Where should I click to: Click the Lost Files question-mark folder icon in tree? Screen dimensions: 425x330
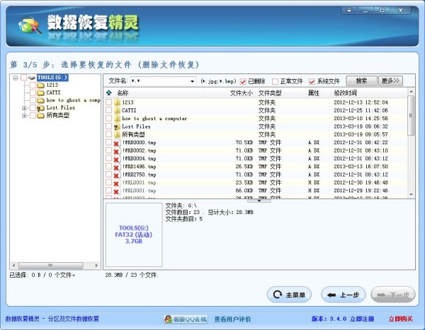coord(40,108)
